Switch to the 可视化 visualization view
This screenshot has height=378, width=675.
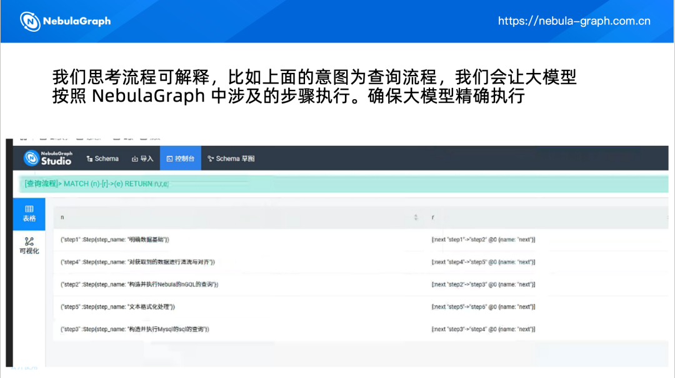tap(29, 246)
